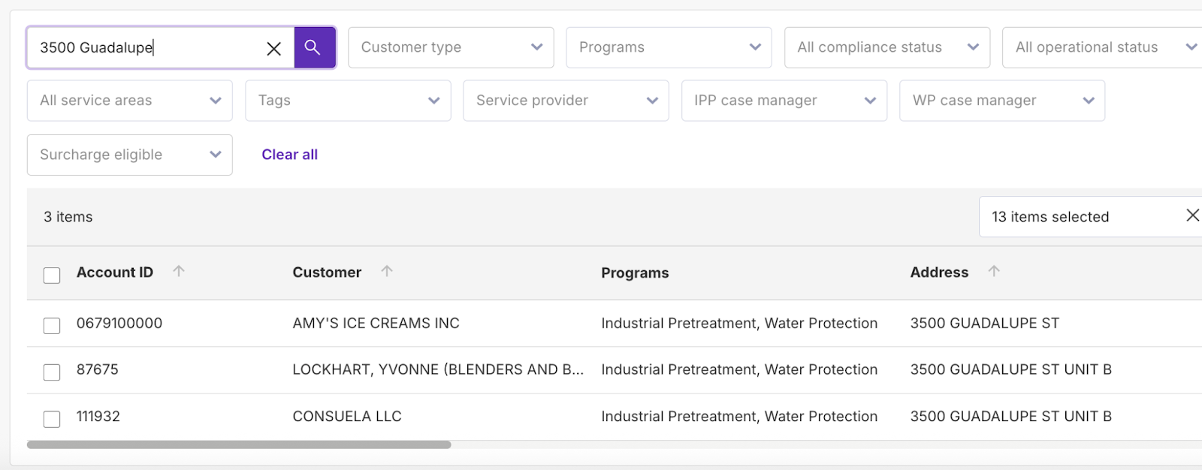Select the Amy's Ice Creams row checkbox
The width and height of the screenshot is (1202, 470).
pyautogui.click(x=52, y=325)
